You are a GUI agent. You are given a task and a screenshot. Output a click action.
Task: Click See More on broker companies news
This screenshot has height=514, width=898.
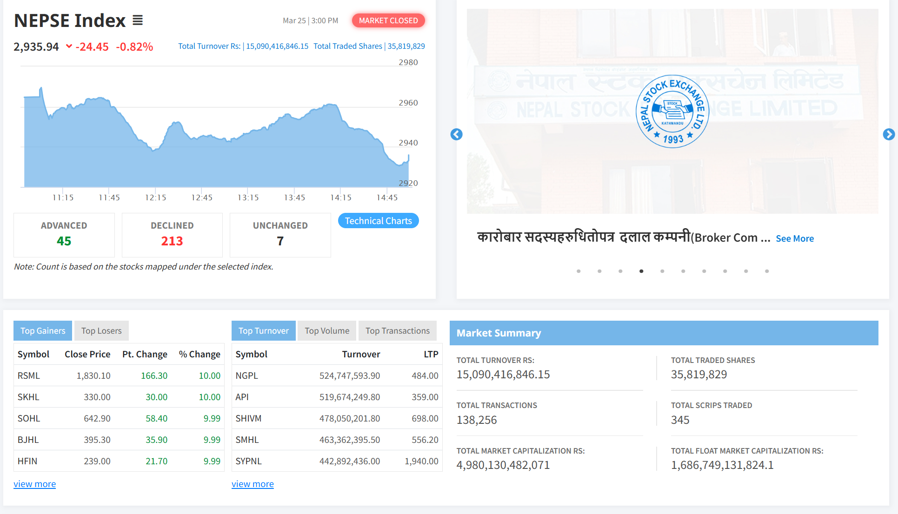coord(795,238)
